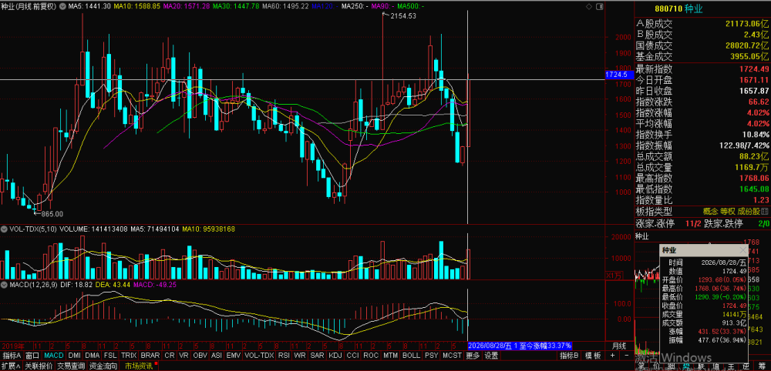Select the 势 tab at bottom right
This screenshot has height=371, width=771.
click(685, 366)
